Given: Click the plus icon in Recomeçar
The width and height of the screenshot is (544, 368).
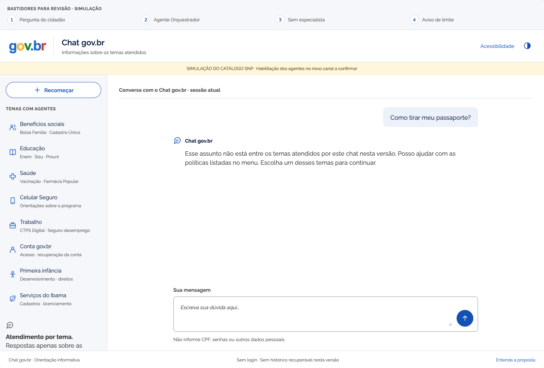Looking at the screenshot, I should tap(37, 90).
